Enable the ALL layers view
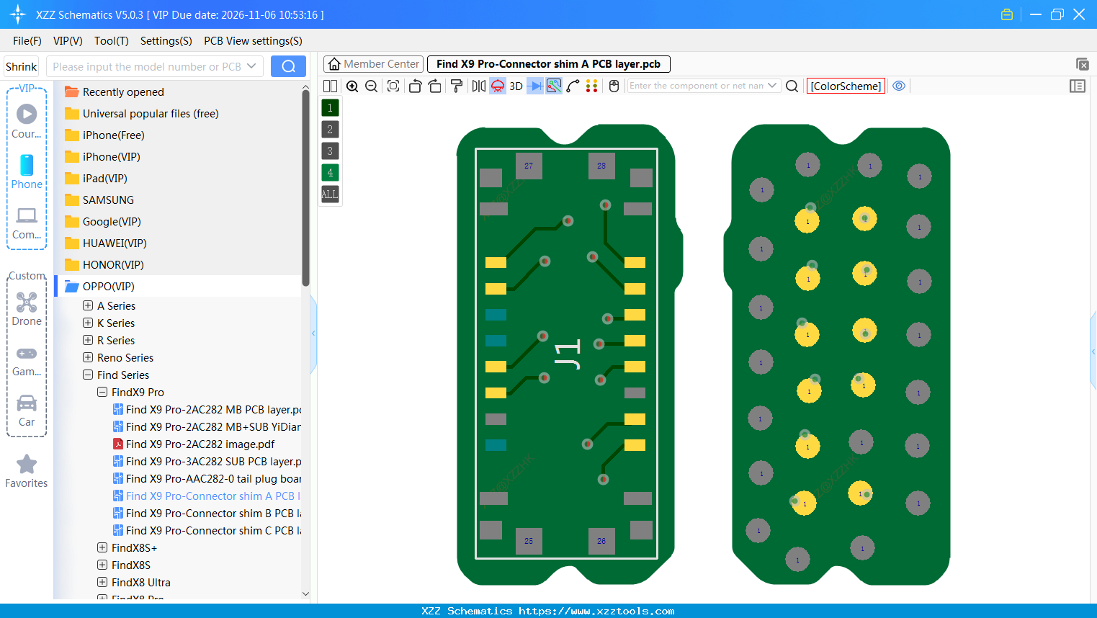The image size is (1097, 618). (329, 194)
